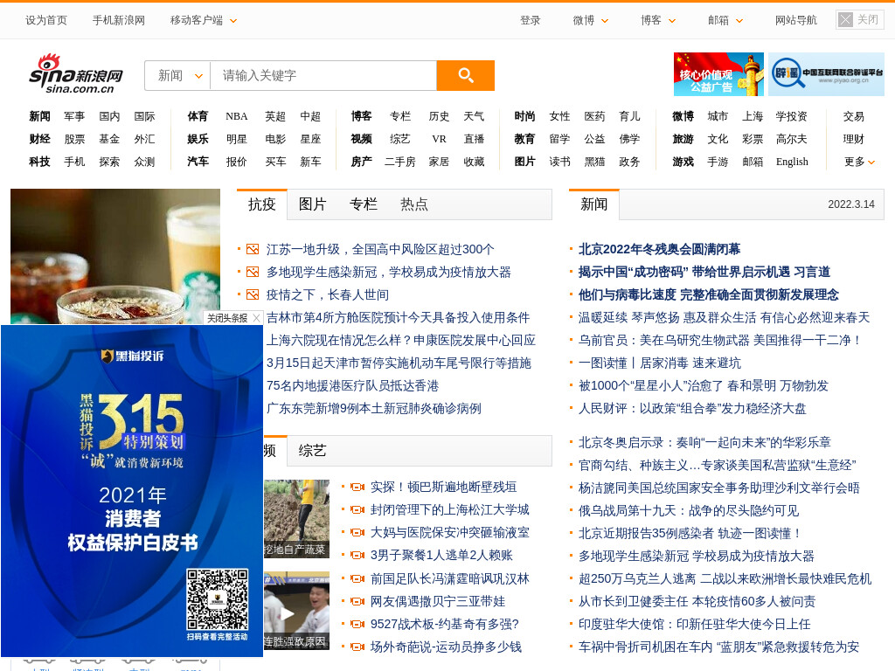Close the top bar with 关闭 button
Screen dimensions: 895x671
click(860, 20)
